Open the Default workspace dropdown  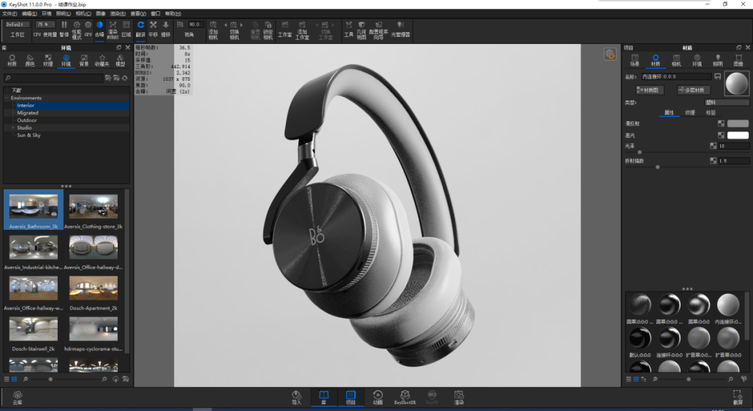coord(17,24)
